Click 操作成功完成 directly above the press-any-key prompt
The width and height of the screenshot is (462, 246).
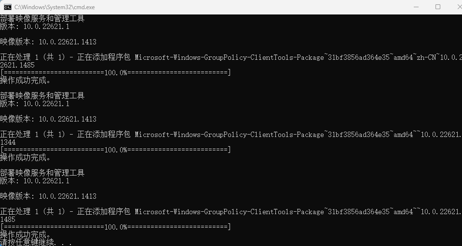pyautogui.click(x=25, y=235)
